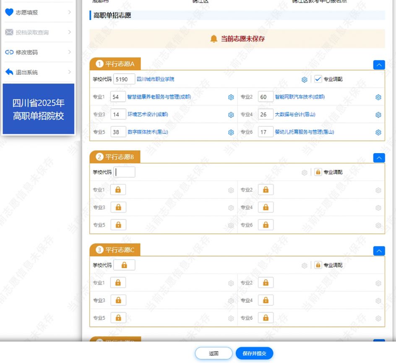Click the lock icon in 平行志愿C 学校代码
The width and height of the screenshot is (396, 363).
coord(124,265)
